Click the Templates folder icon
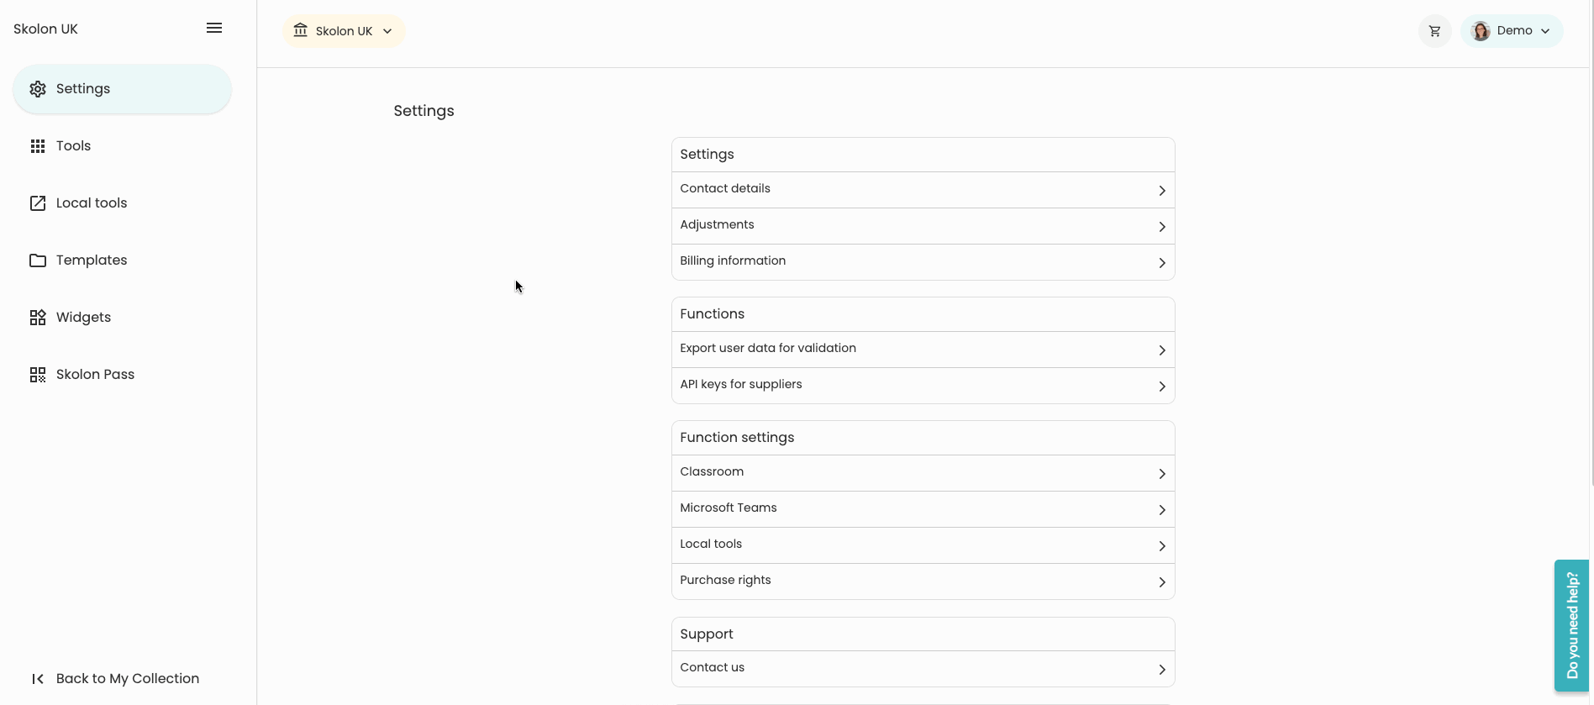 (x=38, y=260)
